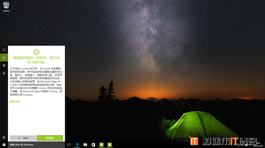This screenshot has height=148, width=265.
Task: Open Task View from the taskbar
Action: click(x=69, y=145)
